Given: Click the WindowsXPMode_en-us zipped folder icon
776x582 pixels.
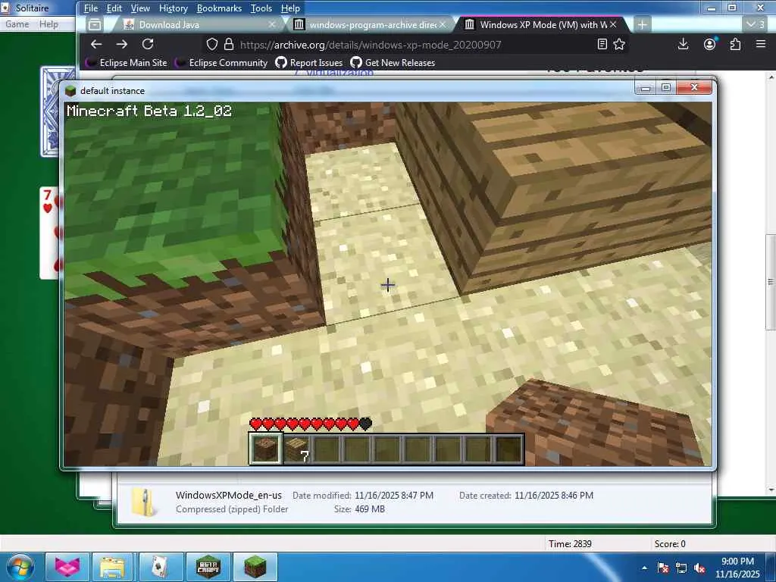Looking at the screenshot, I should (x=144, y=502).
